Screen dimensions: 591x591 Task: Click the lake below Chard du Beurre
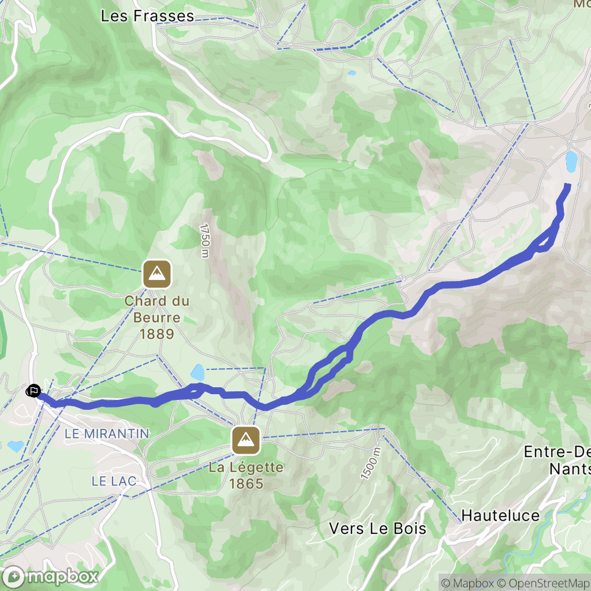click(x=197, y=373)
